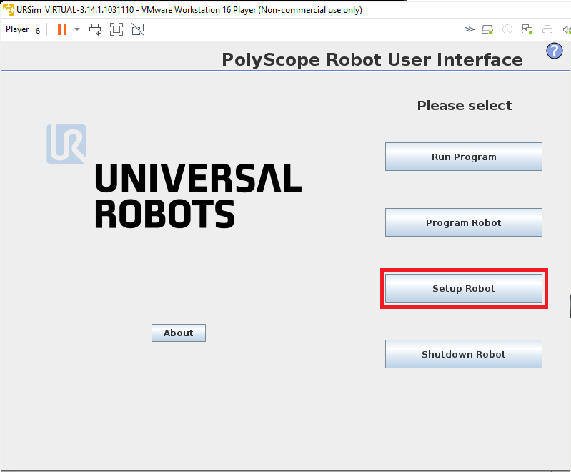This screenshot has width=571, height=472.
Task: Click the Program Robot button
Action: pyautogui.click(x=464, y=222)
